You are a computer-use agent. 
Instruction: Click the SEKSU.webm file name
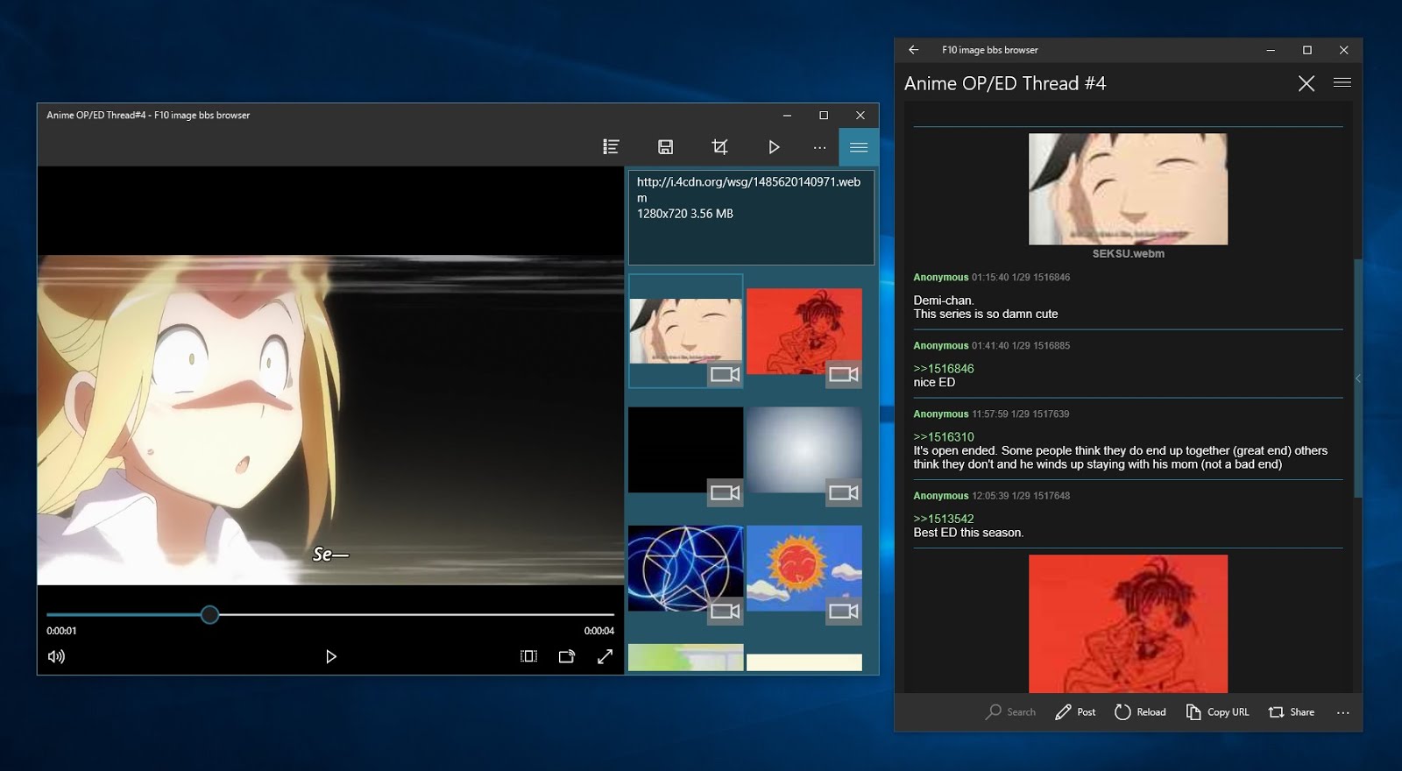click(x=1128, y=254)
